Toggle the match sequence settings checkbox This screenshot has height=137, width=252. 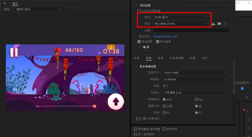click(139, 11)
